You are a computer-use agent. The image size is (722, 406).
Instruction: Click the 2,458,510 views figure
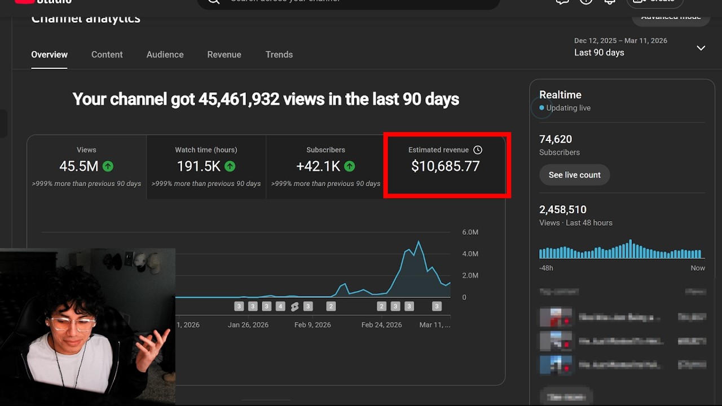tap(563, 210)
